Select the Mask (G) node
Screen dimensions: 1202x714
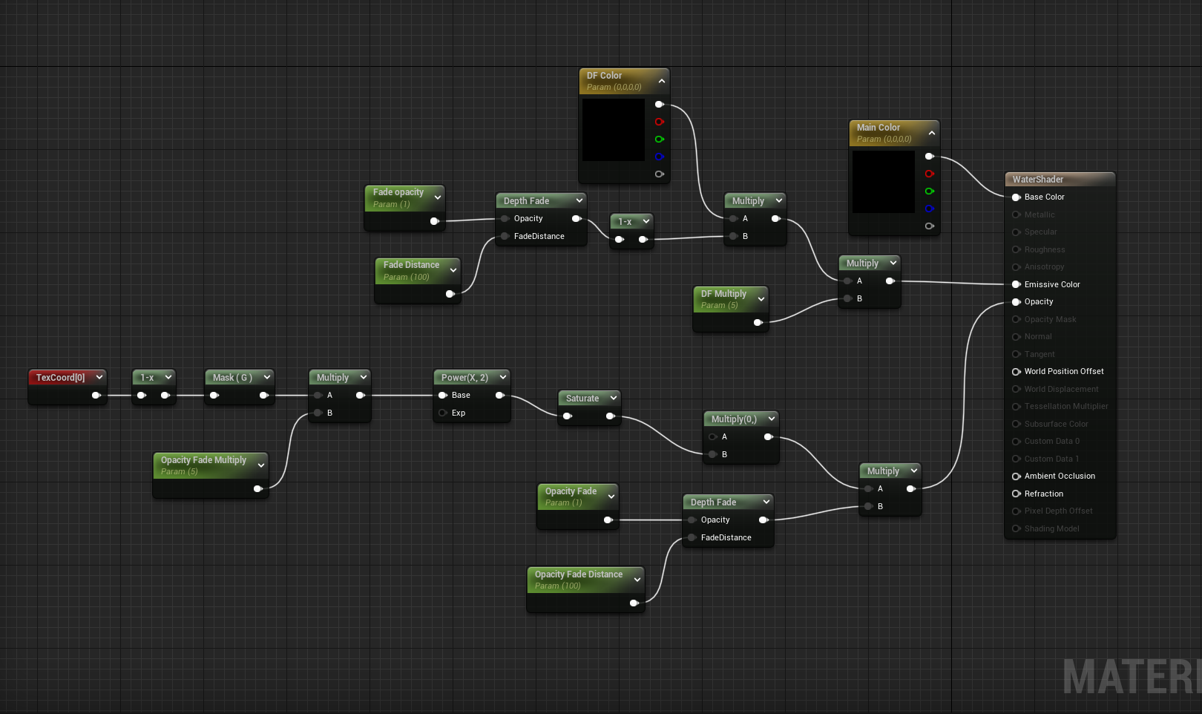pyautogui.click(x=234, y=378)
